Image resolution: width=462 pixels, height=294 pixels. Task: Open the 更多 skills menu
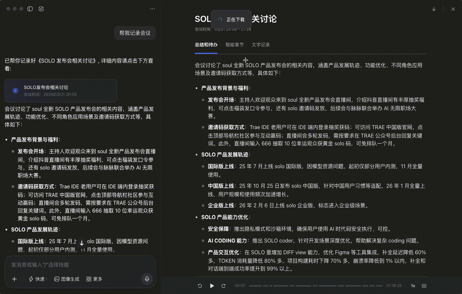[x=94, y=279]
